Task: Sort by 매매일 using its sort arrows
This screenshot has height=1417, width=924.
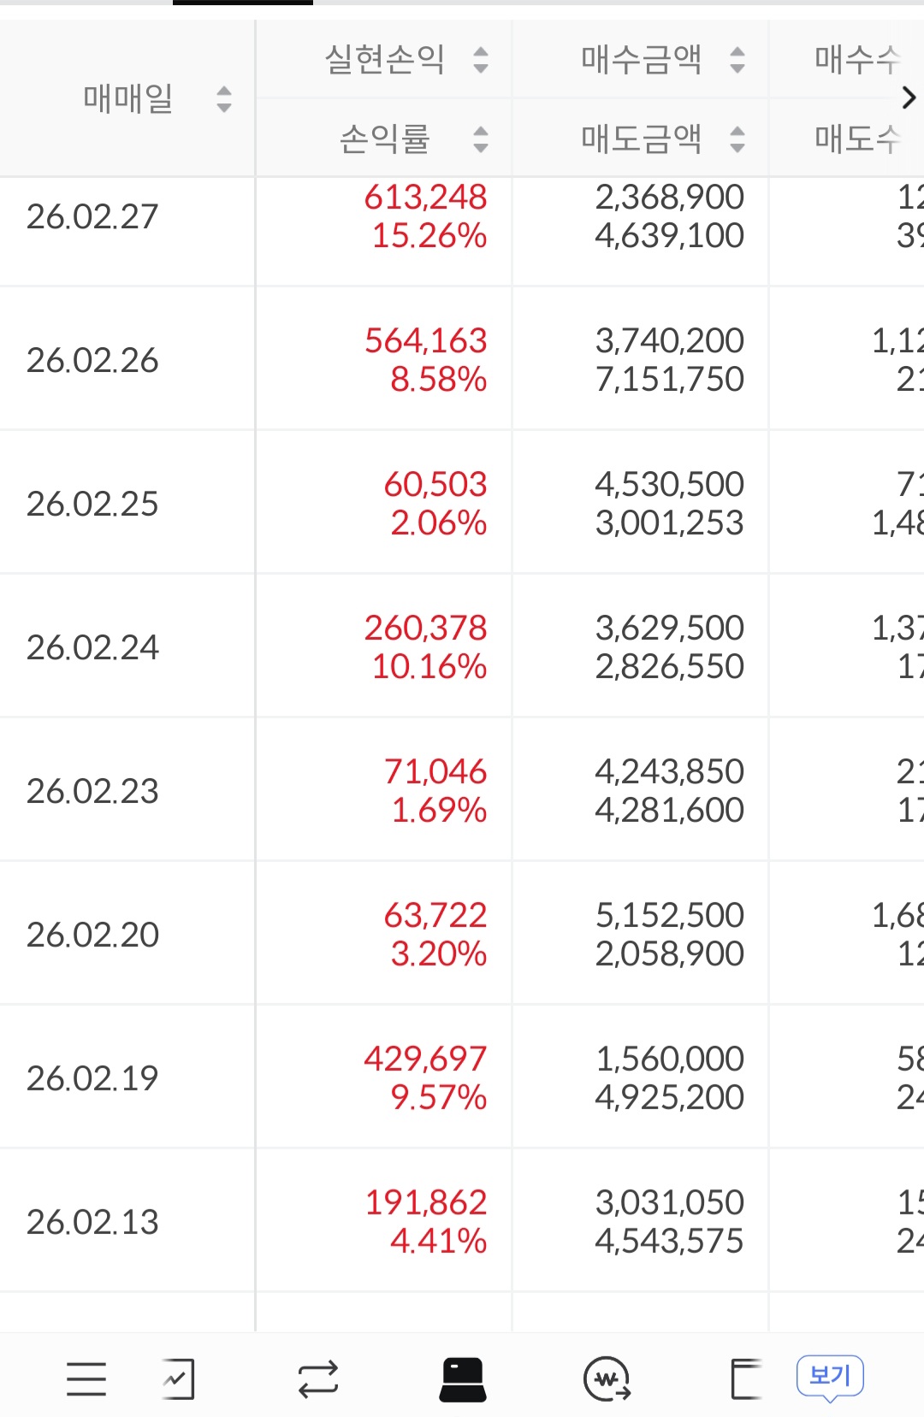Action: click(x=224, y=99)
